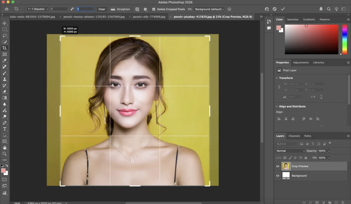Select the Horizontal Type tool
This screenshot has width=351, height=204.
point(4,129)
